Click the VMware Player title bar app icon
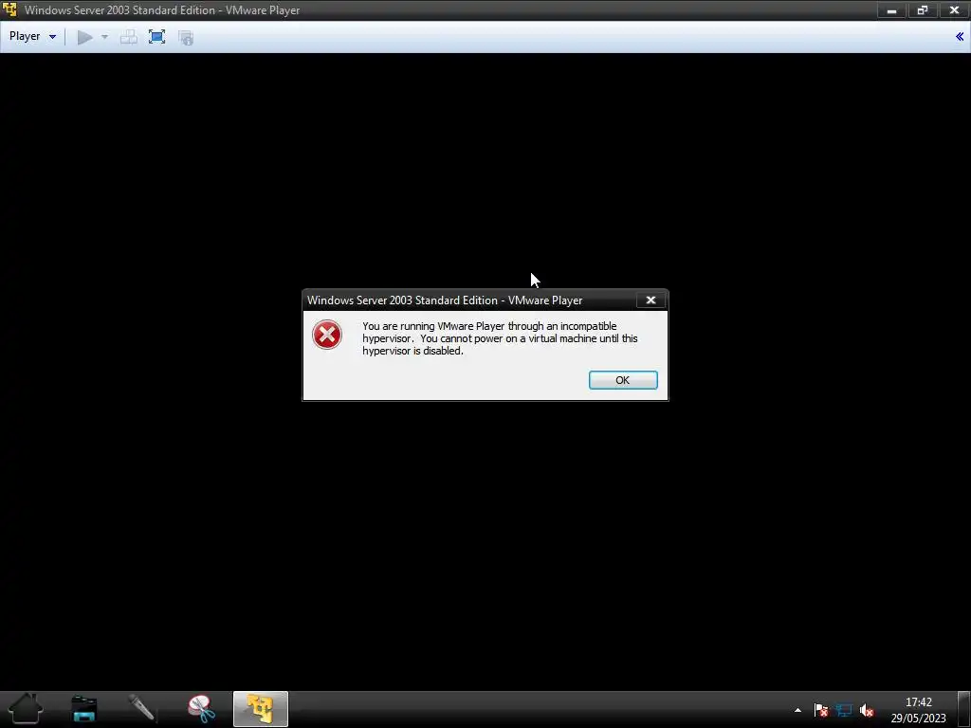The width and height of the screenshot is (971, 728). 9,9
